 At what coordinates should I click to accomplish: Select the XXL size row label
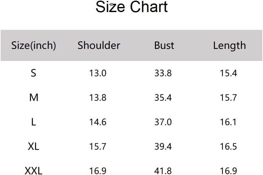[x=33, y=171]
